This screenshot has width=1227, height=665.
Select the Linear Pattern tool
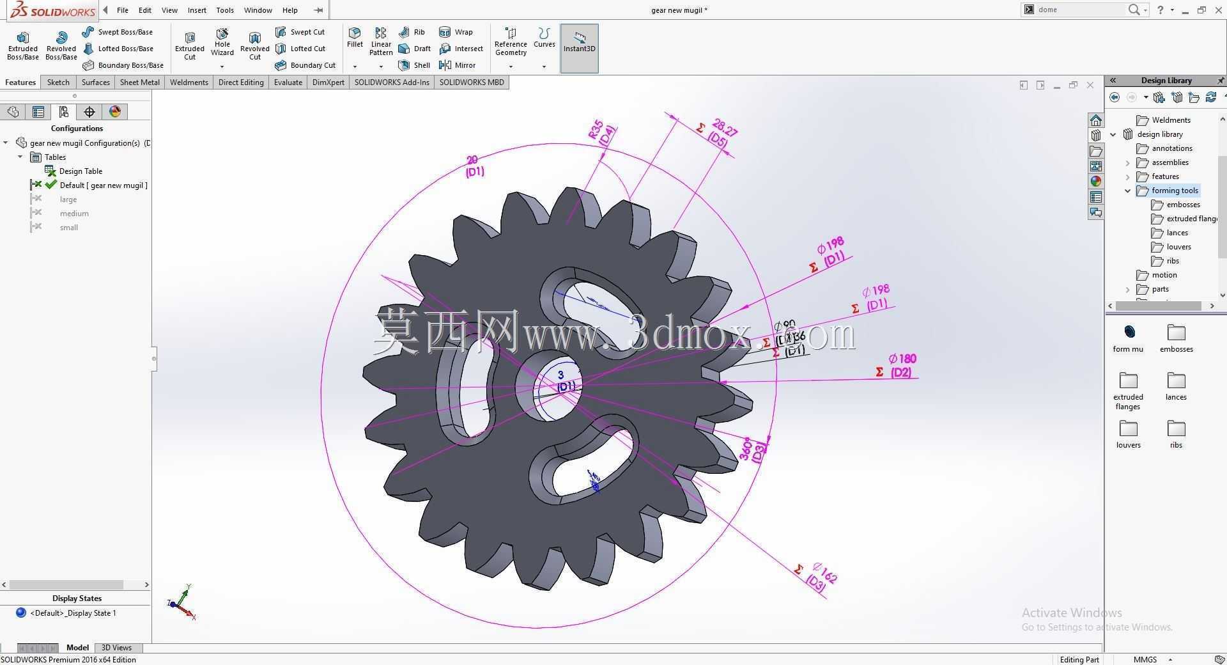tap(381, 42)
